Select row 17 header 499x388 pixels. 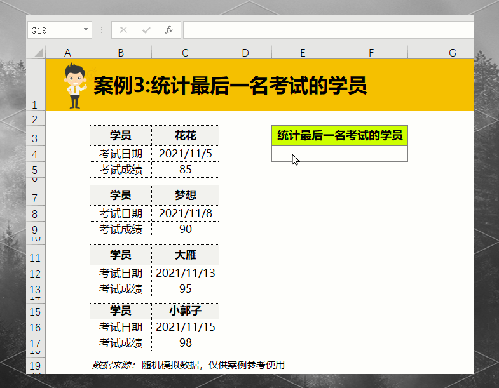pos(36,343)
